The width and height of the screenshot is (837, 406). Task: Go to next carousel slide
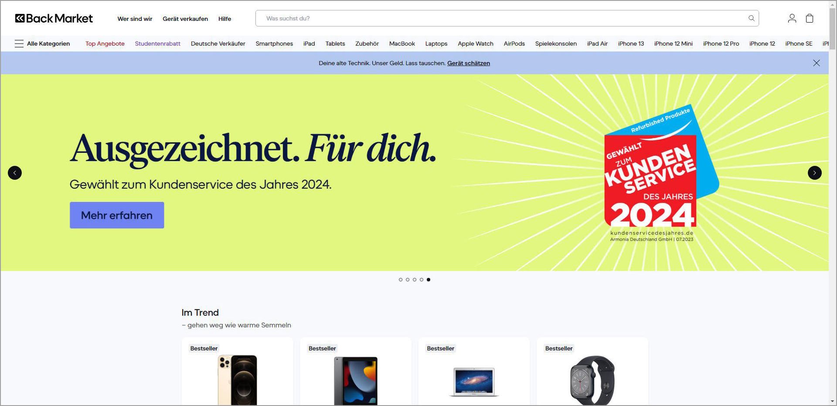(x=815, y=173)
